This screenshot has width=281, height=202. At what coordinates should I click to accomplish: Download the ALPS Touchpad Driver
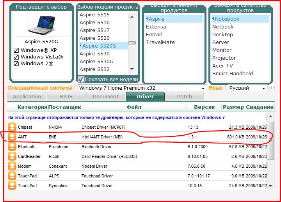coord(12,175)
